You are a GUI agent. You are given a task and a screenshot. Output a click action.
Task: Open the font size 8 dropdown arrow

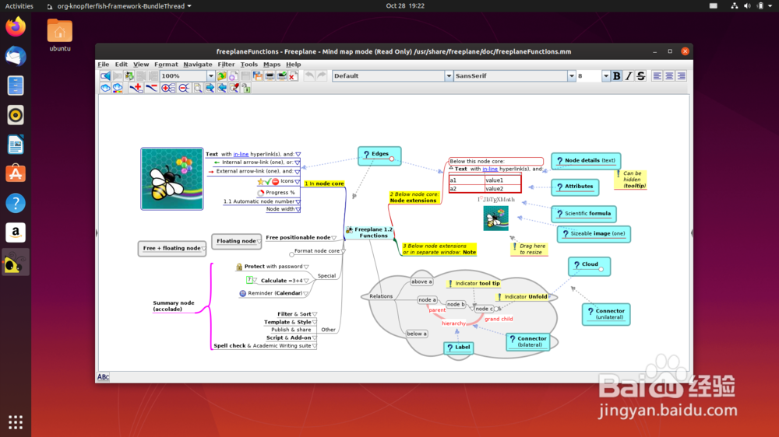(605, 76)
